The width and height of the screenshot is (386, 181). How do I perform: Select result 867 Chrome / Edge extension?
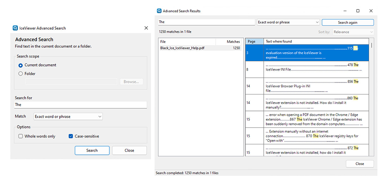tap(307, 119)
